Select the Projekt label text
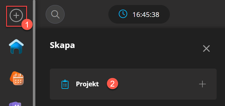The image size is (225, 106). [87, 84]
